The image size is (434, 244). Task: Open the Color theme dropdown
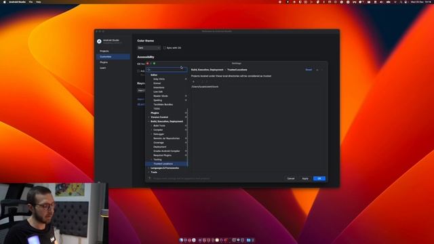pyautogui.click(x=149, y=48)
